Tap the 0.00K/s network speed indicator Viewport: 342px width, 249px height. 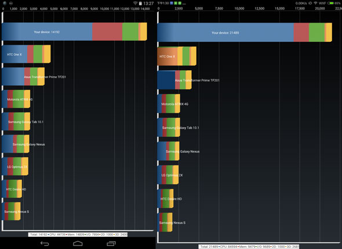[x=301, y=3]
